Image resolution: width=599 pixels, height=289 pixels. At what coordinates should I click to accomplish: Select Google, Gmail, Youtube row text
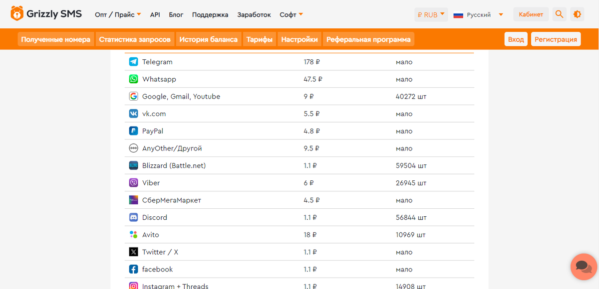click(x=181, y=96)
